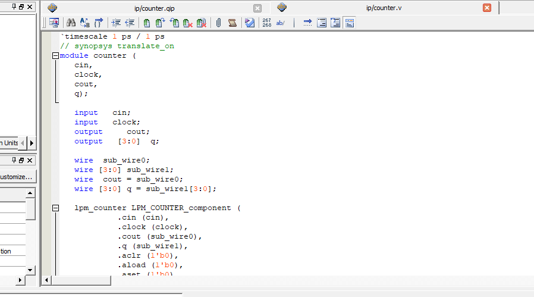The image size is (534, 297).
Task: Click the highlighted rightmost toolbar icon
Action: click(x=350, y=23)
